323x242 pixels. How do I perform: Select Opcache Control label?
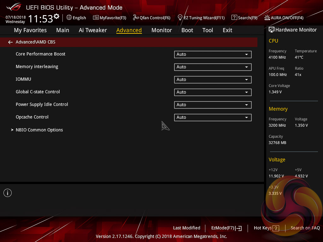pos(32,117)
